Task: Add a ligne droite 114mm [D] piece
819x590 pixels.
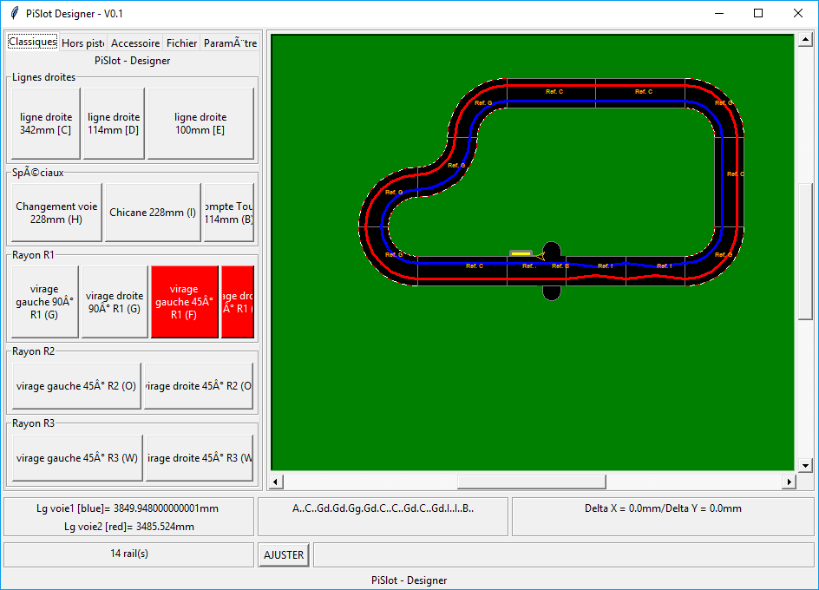Action: (x=114, y=123)
